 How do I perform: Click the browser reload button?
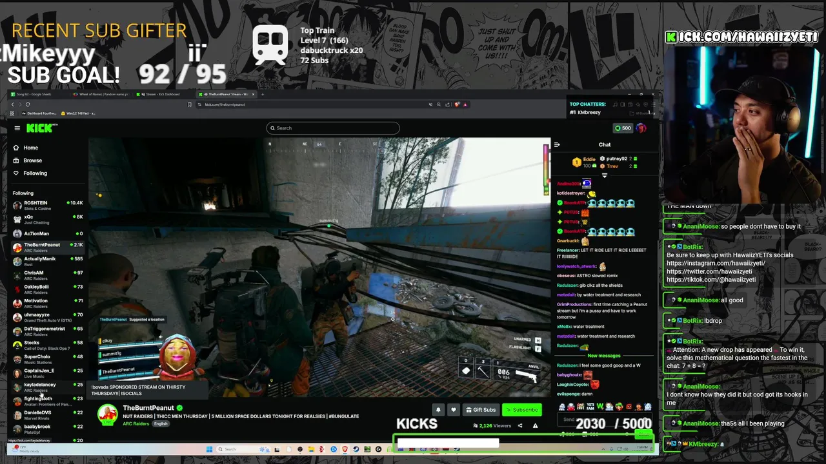[28, 104]
